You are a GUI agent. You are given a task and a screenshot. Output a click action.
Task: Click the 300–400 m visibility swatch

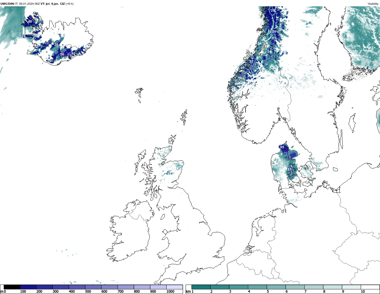tap(61, 287)
